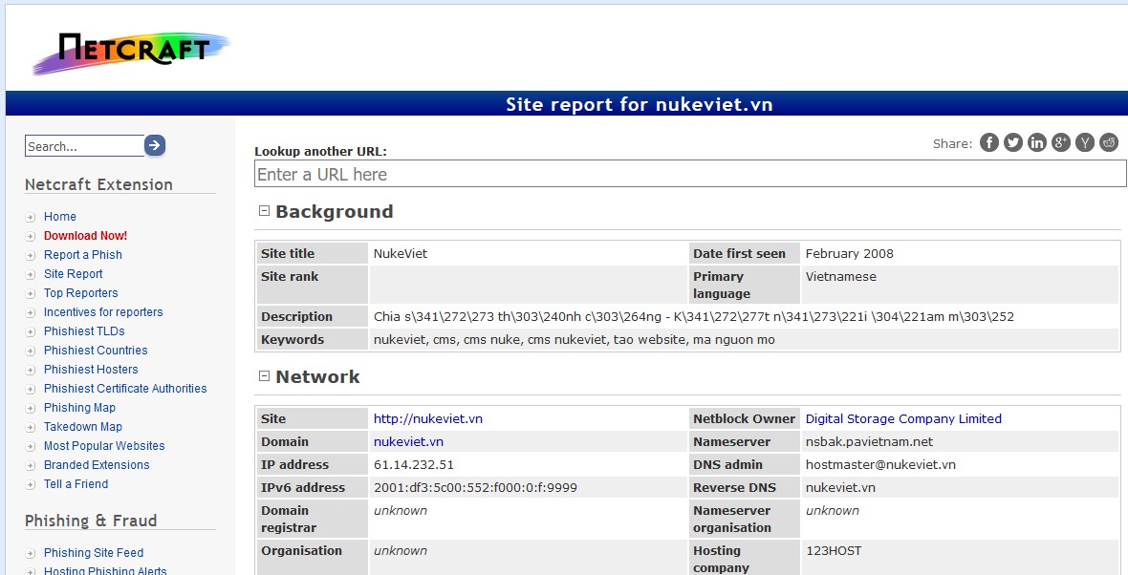Open Phishiest Countries link
The width and height of the screenshot is (1128, 575).
click(96, 350)
